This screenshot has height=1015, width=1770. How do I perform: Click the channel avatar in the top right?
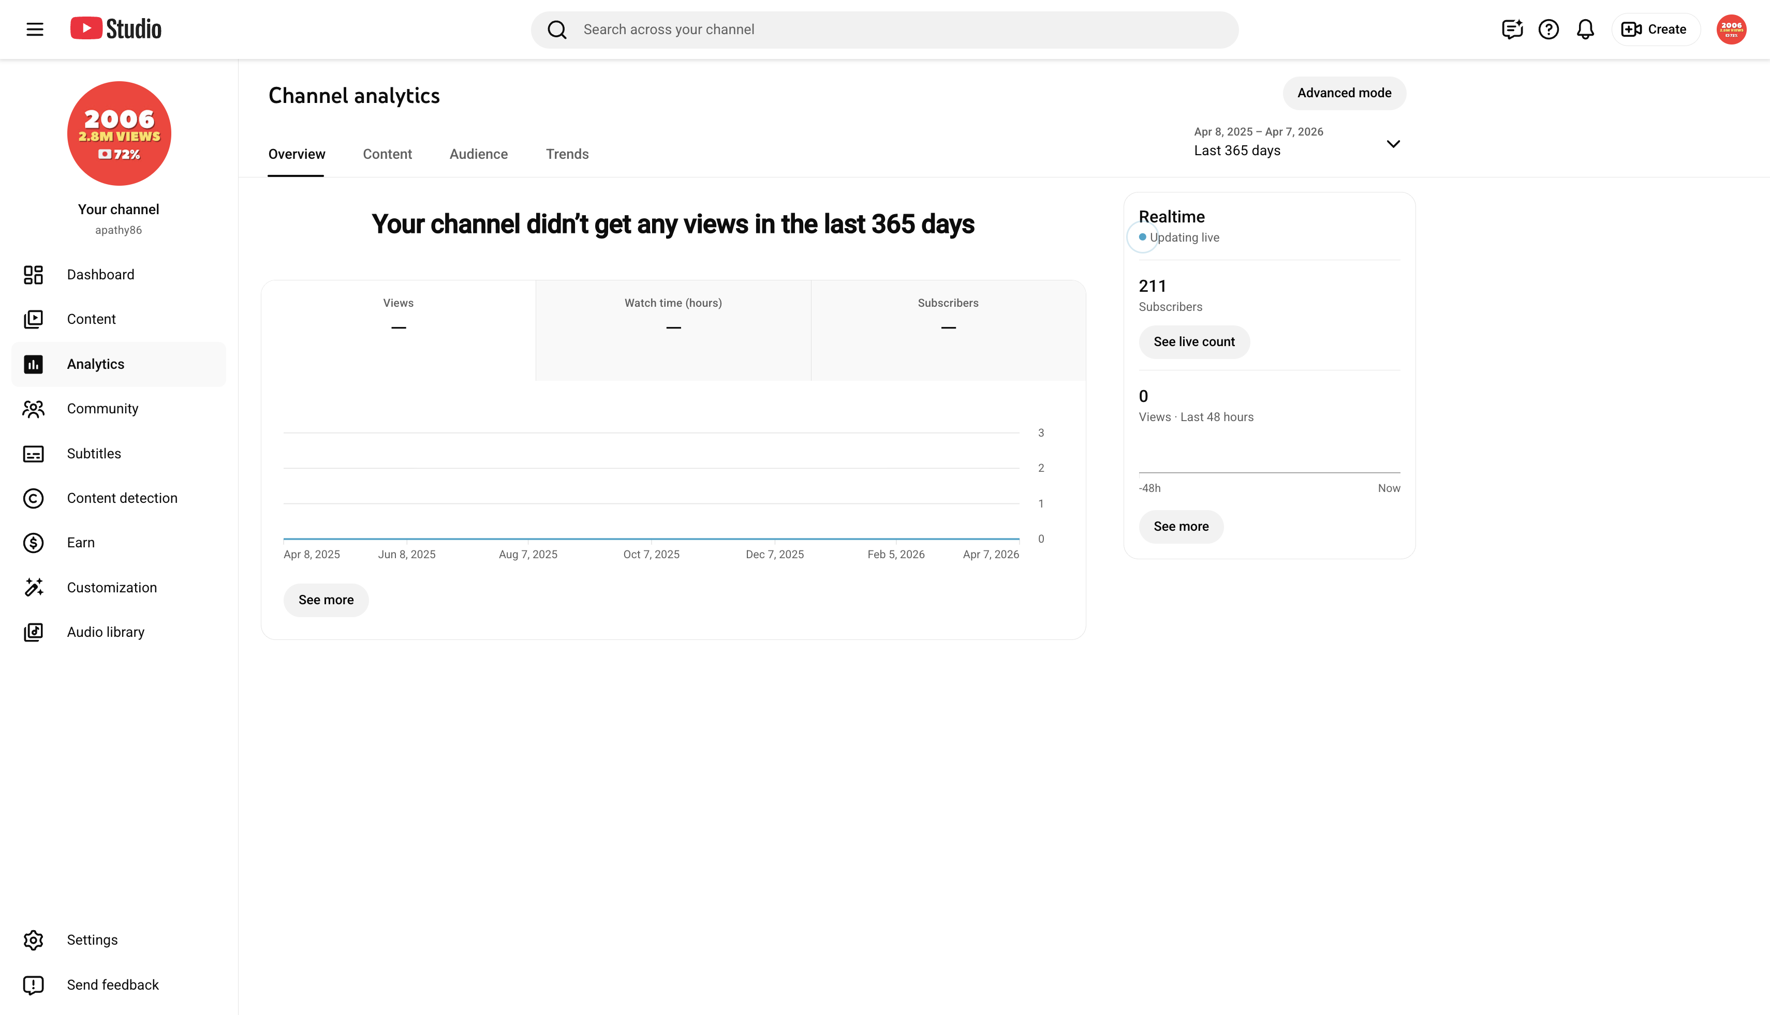tap(1731, 29)
